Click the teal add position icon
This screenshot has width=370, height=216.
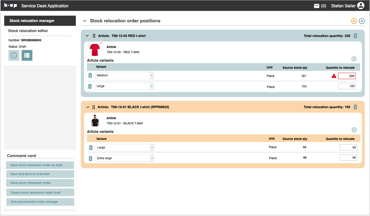point(362,21)
